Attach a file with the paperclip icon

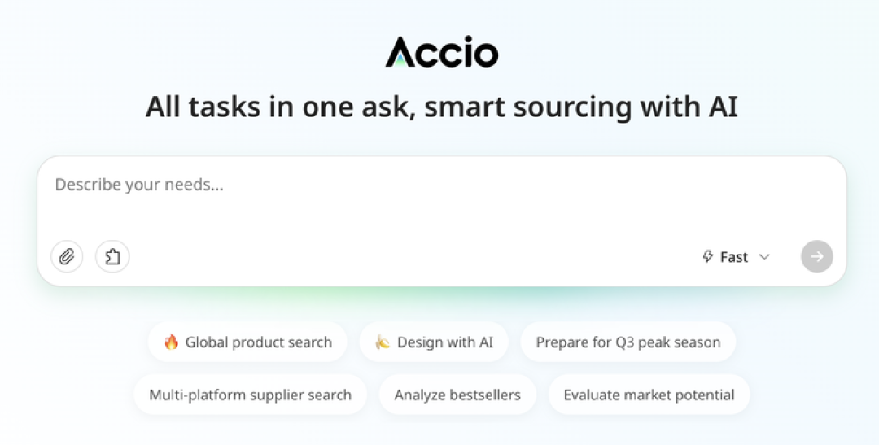[x=67, y=257]
